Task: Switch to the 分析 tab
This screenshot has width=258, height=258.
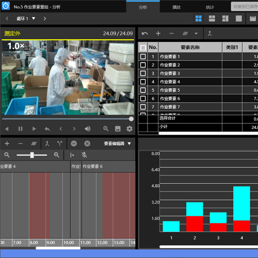Action: click(143, 7)
